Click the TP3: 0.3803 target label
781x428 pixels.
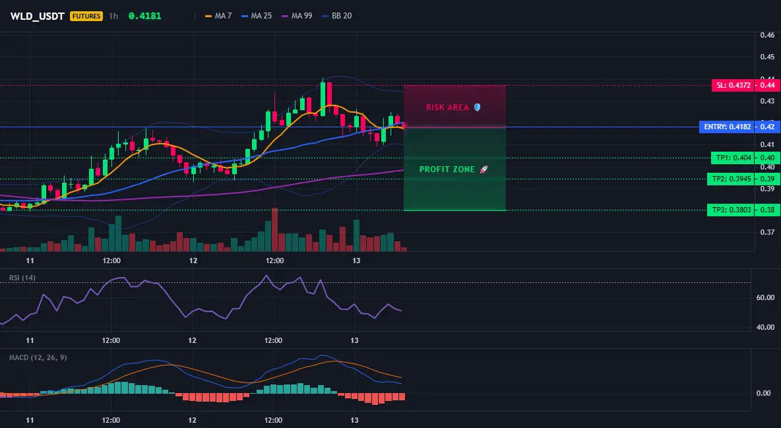(731, 210)
